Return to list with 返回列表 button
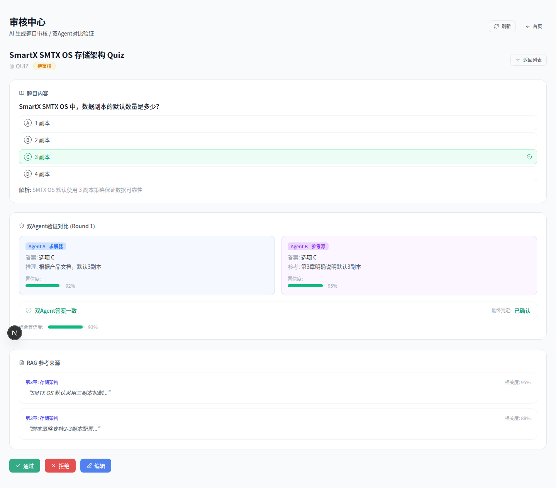 tap(528, 60)
